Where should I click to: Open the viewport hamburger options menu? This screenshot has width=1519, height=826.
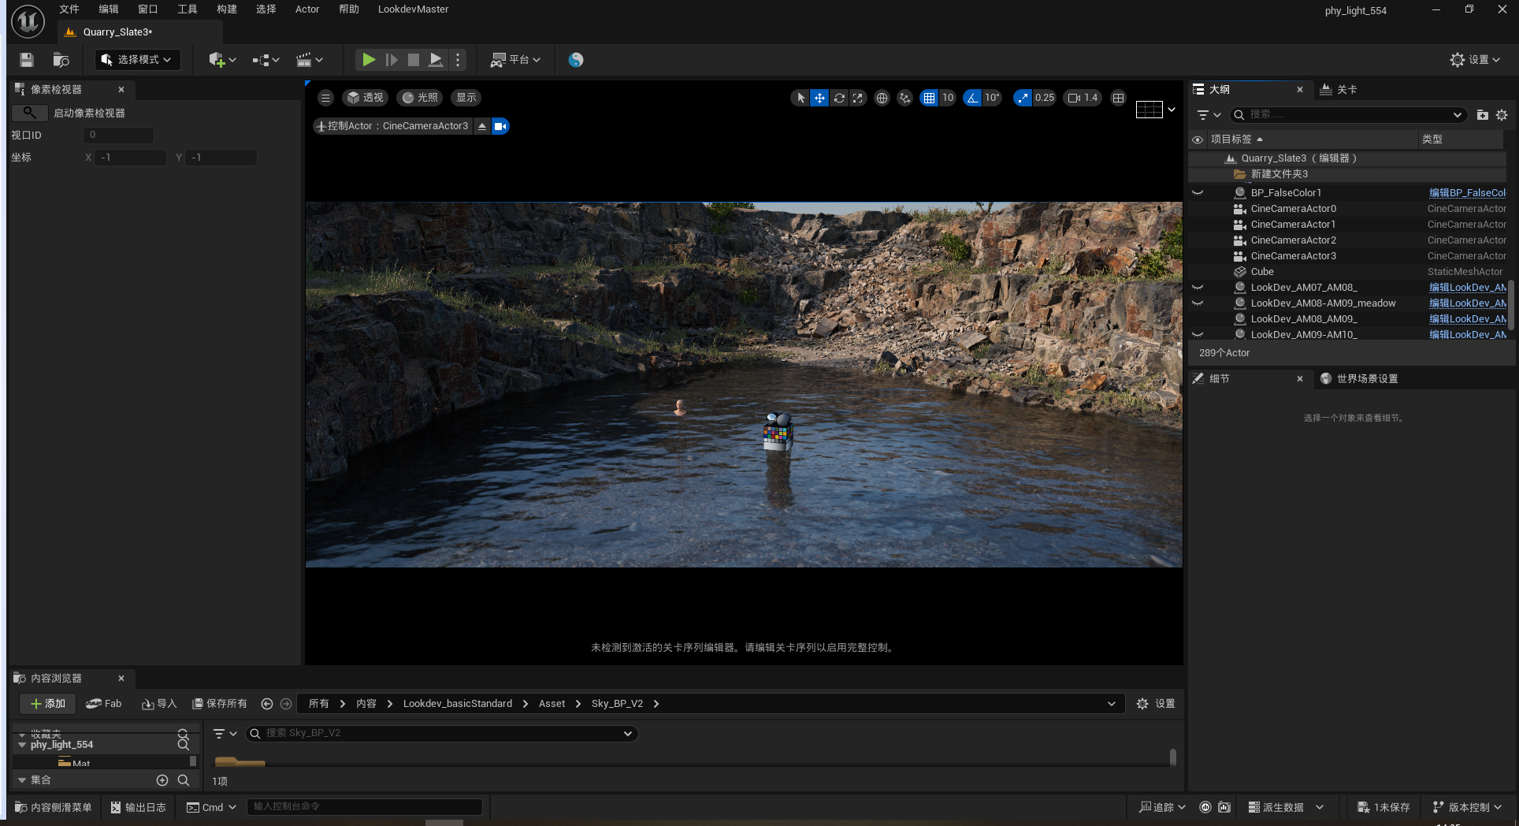pos(325,98)
